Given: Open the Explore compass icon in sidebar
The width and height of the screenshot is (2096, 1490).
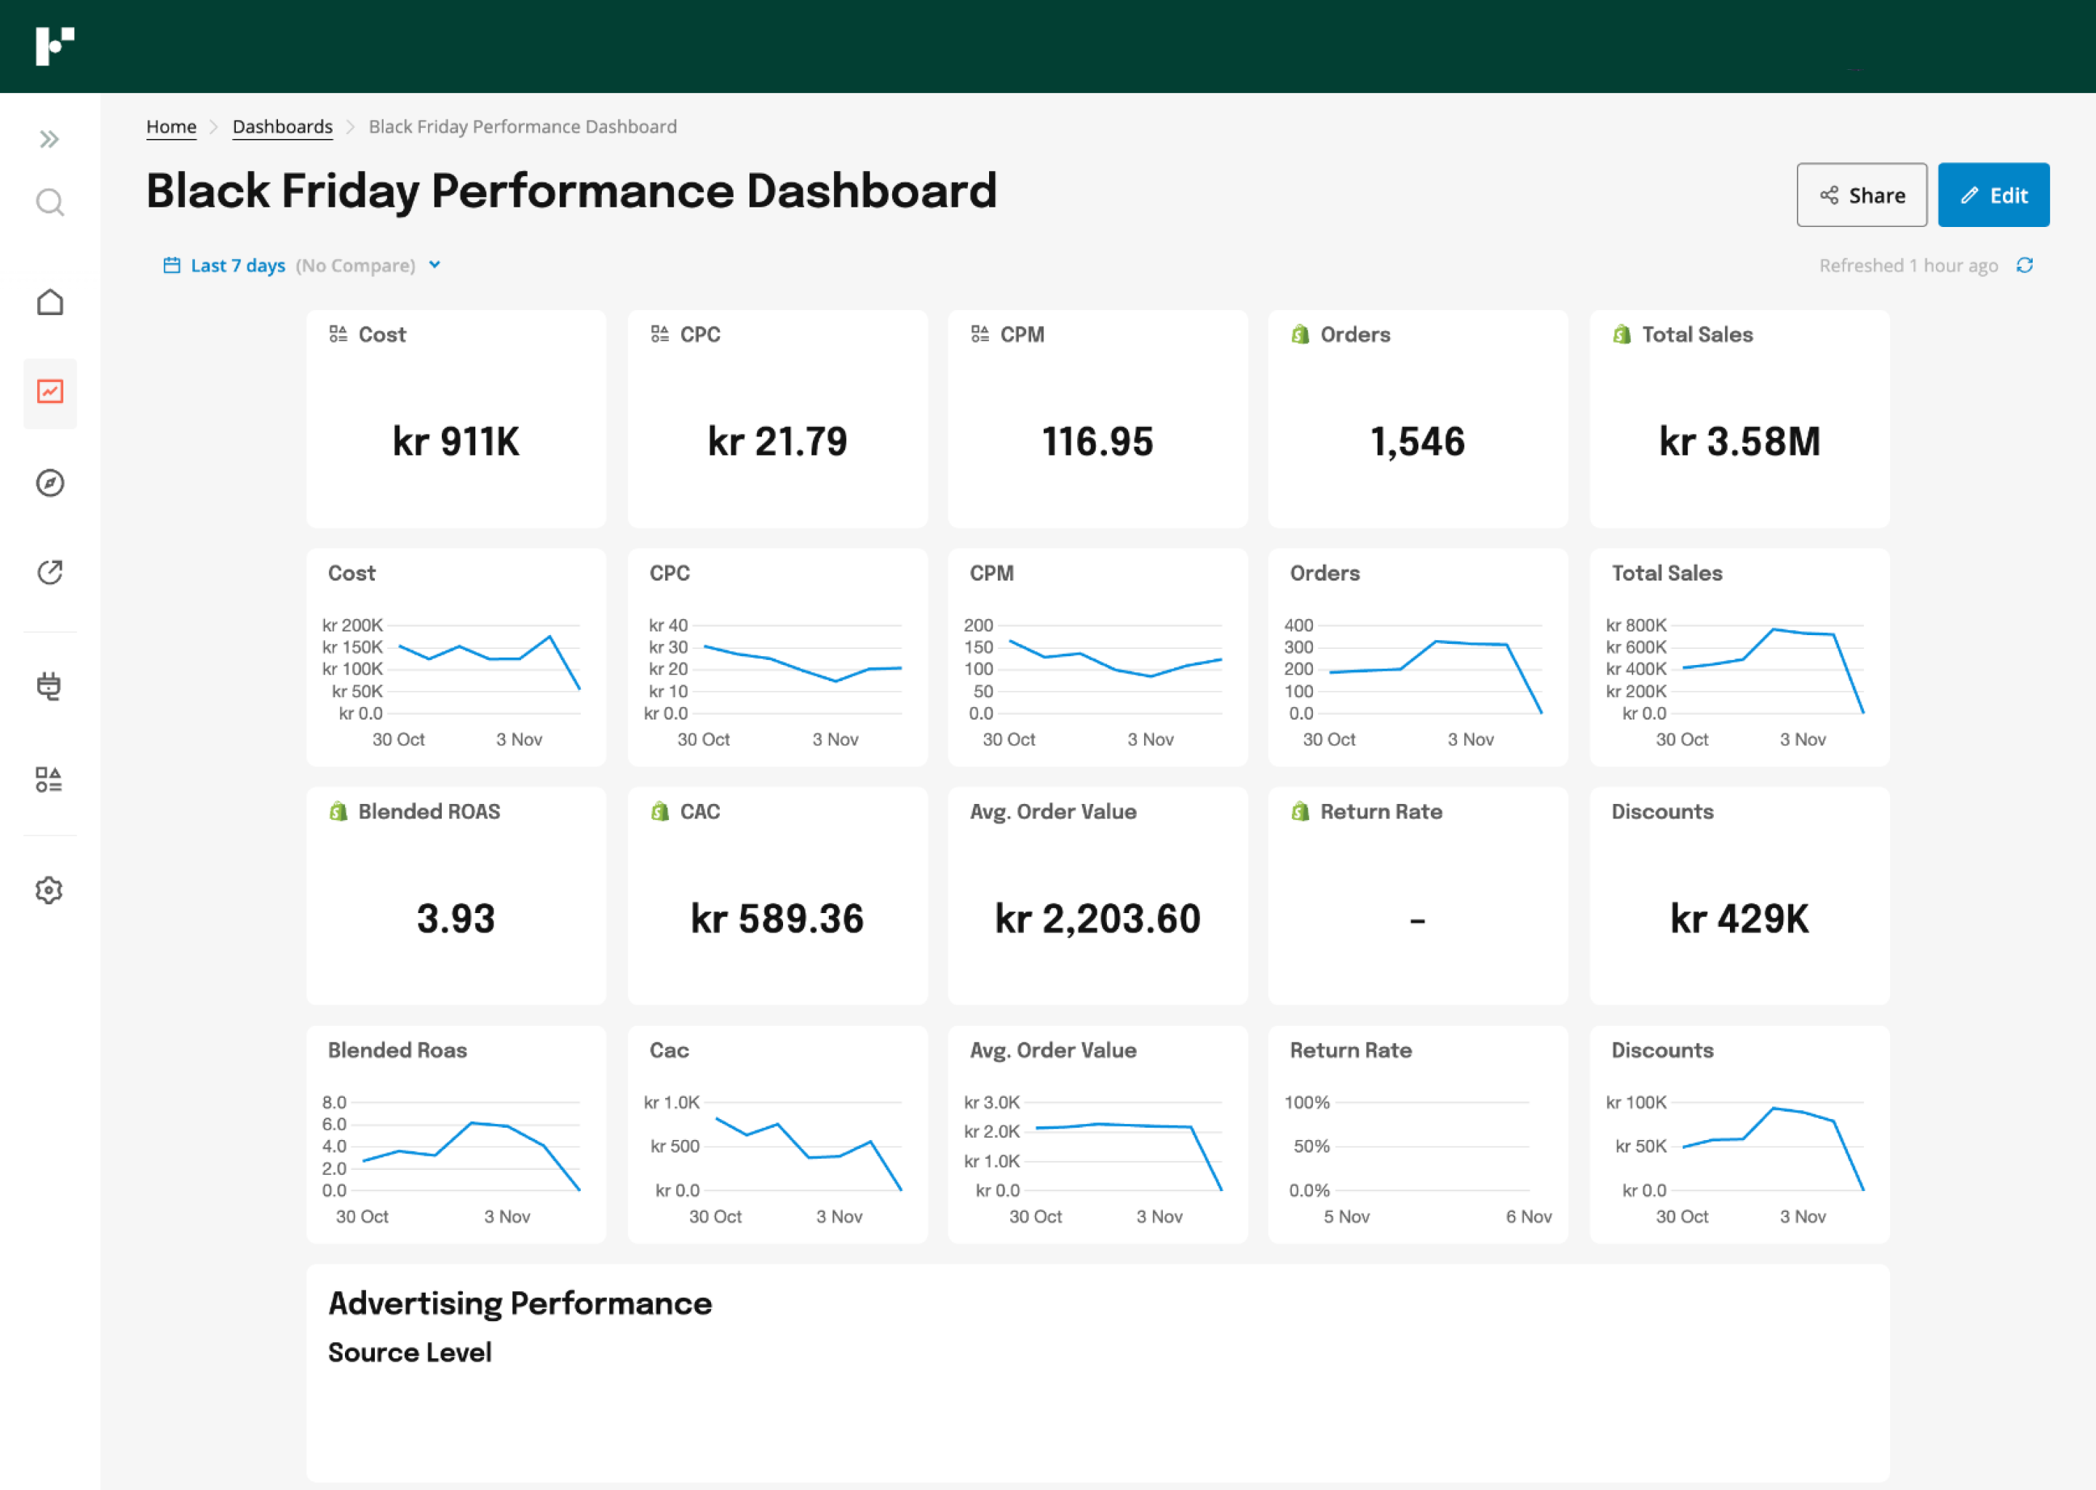Looking at the screenshot, I should (49, 484).
